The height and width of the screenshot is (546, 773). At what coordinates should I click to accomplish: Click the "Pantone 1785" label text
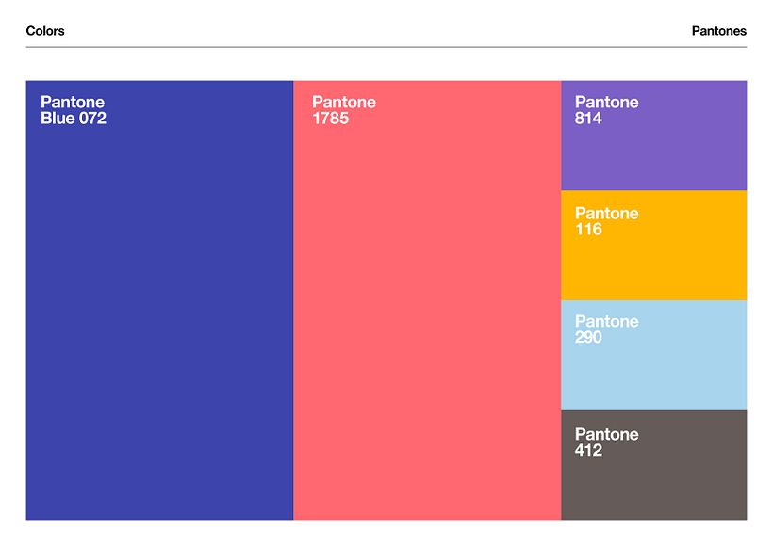pos(344,110)
